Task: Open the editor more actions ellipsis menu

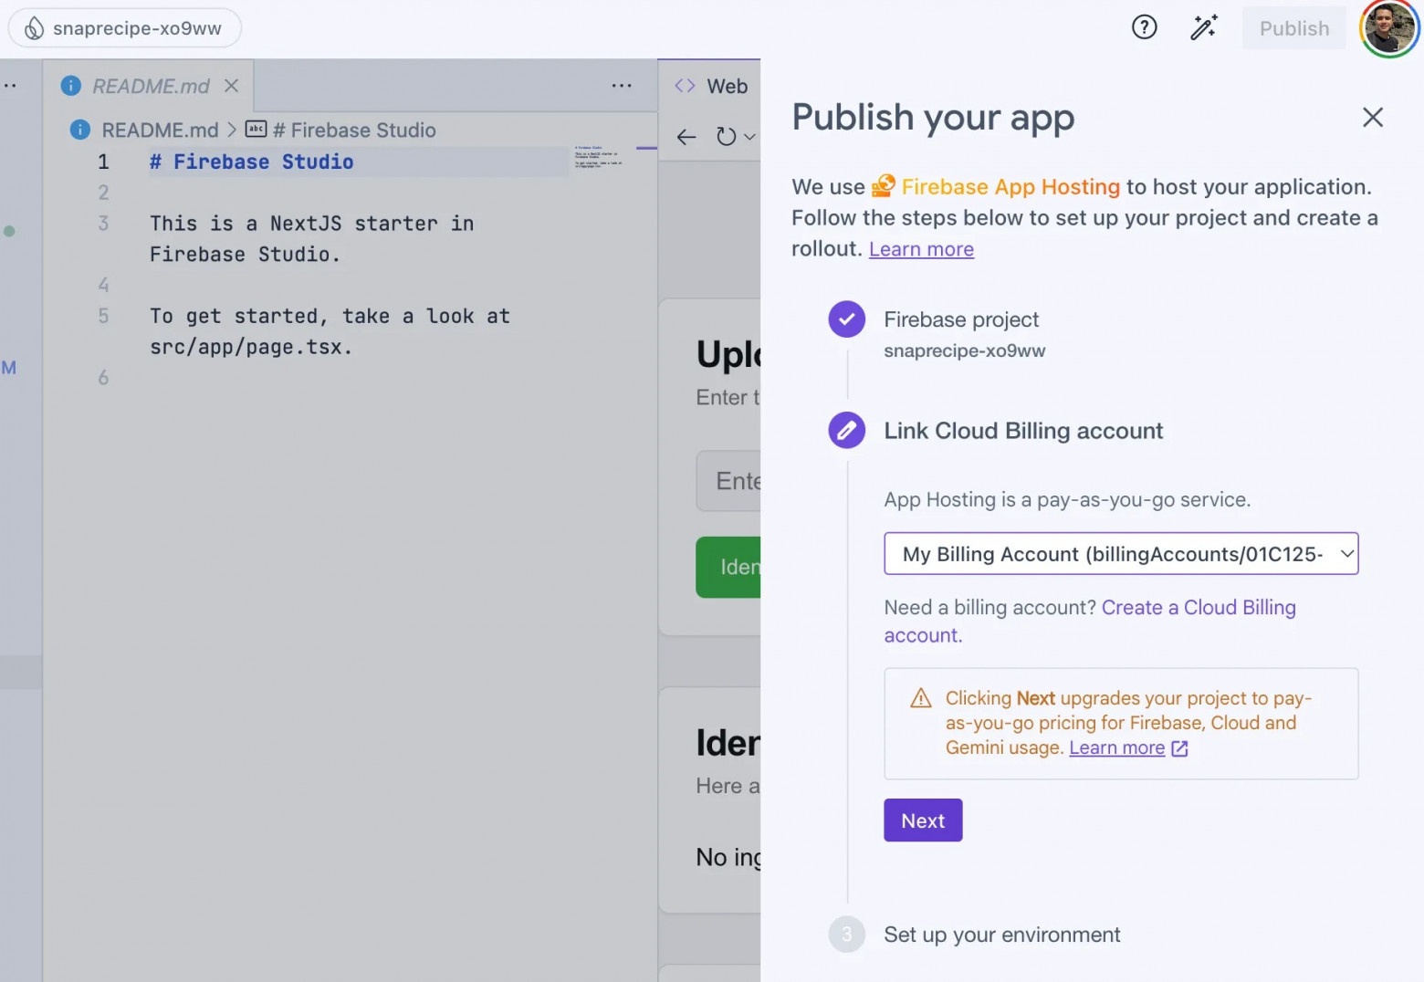Action: (622, 86)
